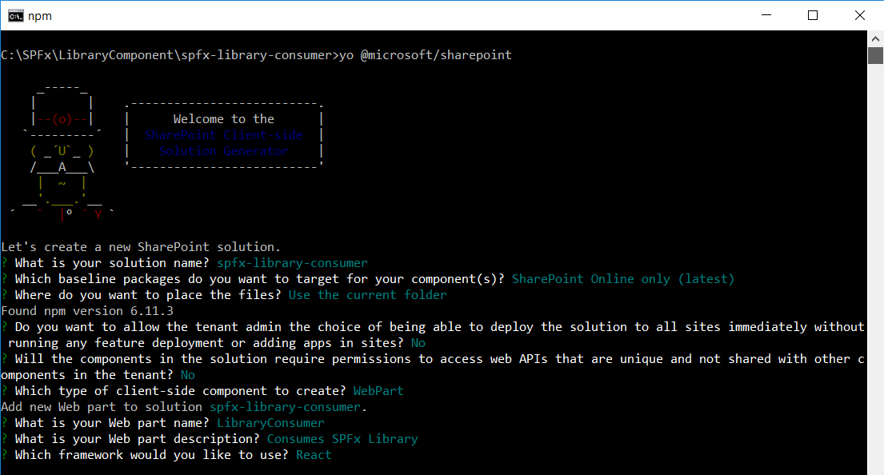884x475 pixels.
Task: Close the npm console window
Action: click(x=860, y=15)
